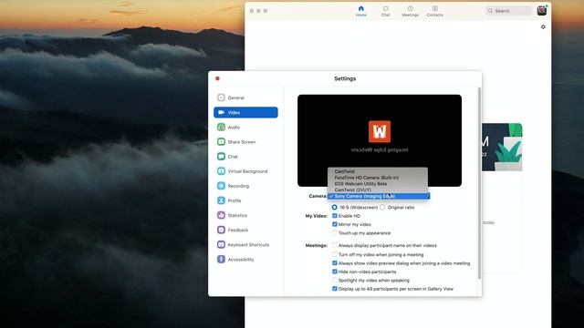
Task: Click the gear icon in Zoom main window
Action: 543,26
